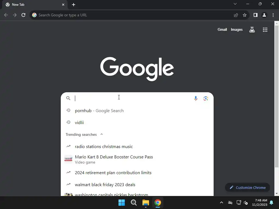Click the Mario Kart suggestion thumbnail

(68, 159)
